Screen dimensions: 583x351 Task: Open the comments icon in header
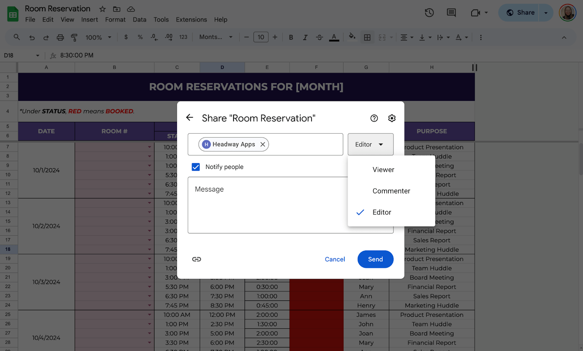point(451,13)
